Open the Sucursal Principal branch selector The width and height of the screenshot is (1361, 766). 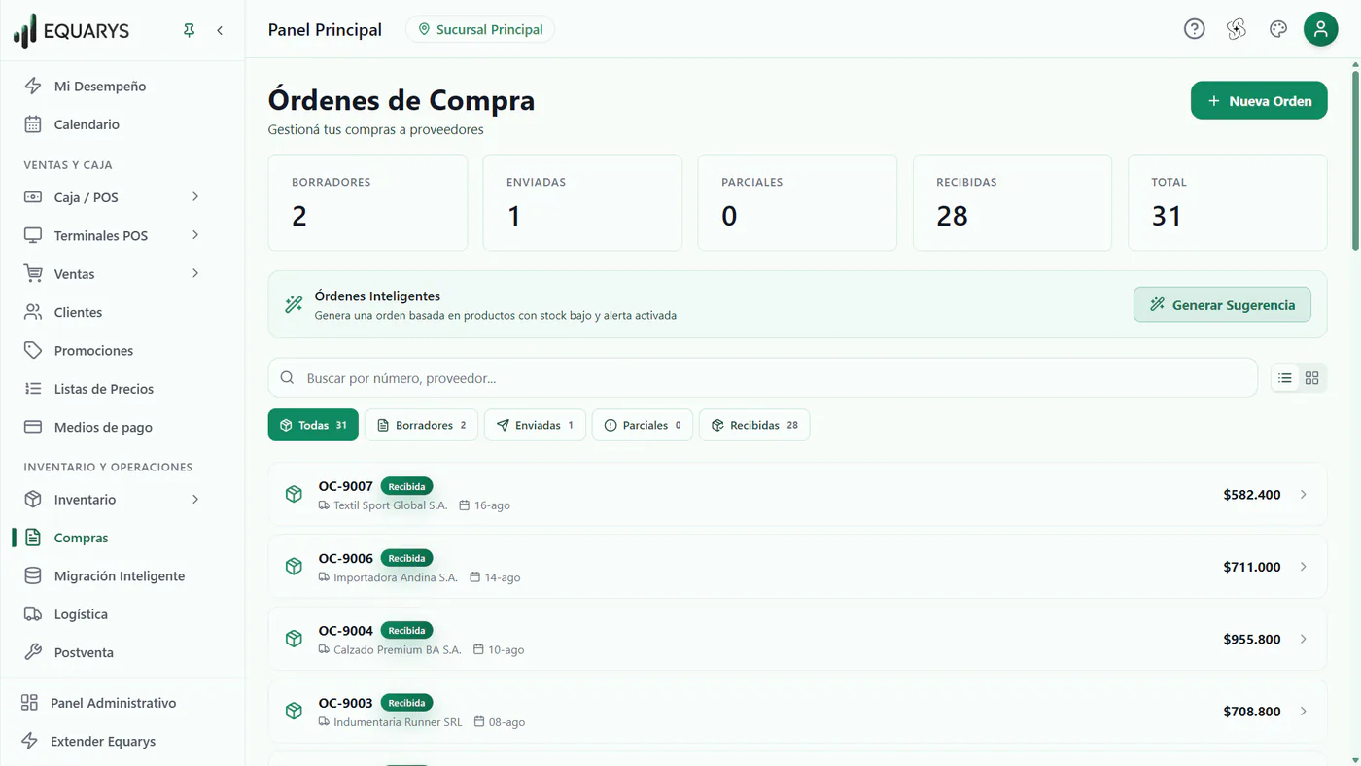tap(480, 29)
